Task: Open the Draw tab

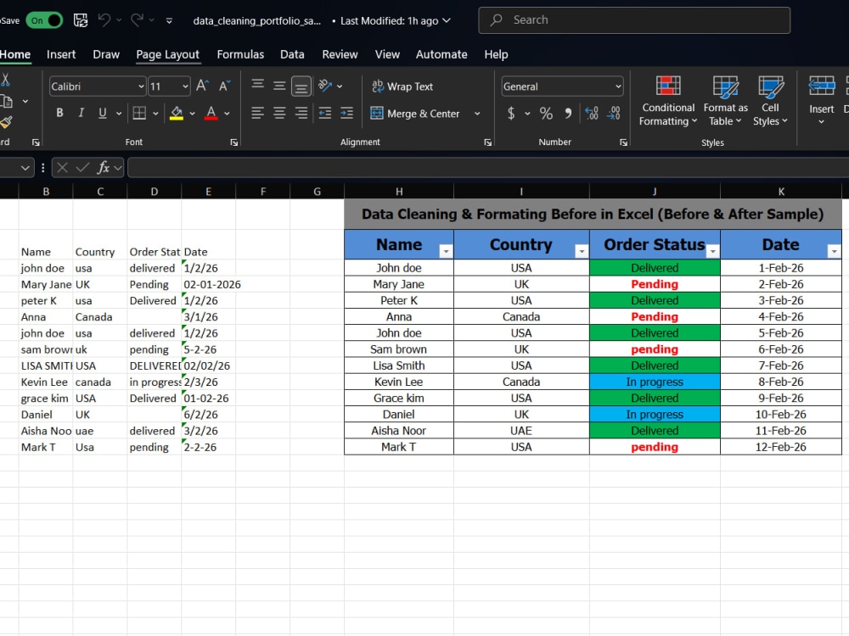Action: [106, 54]
